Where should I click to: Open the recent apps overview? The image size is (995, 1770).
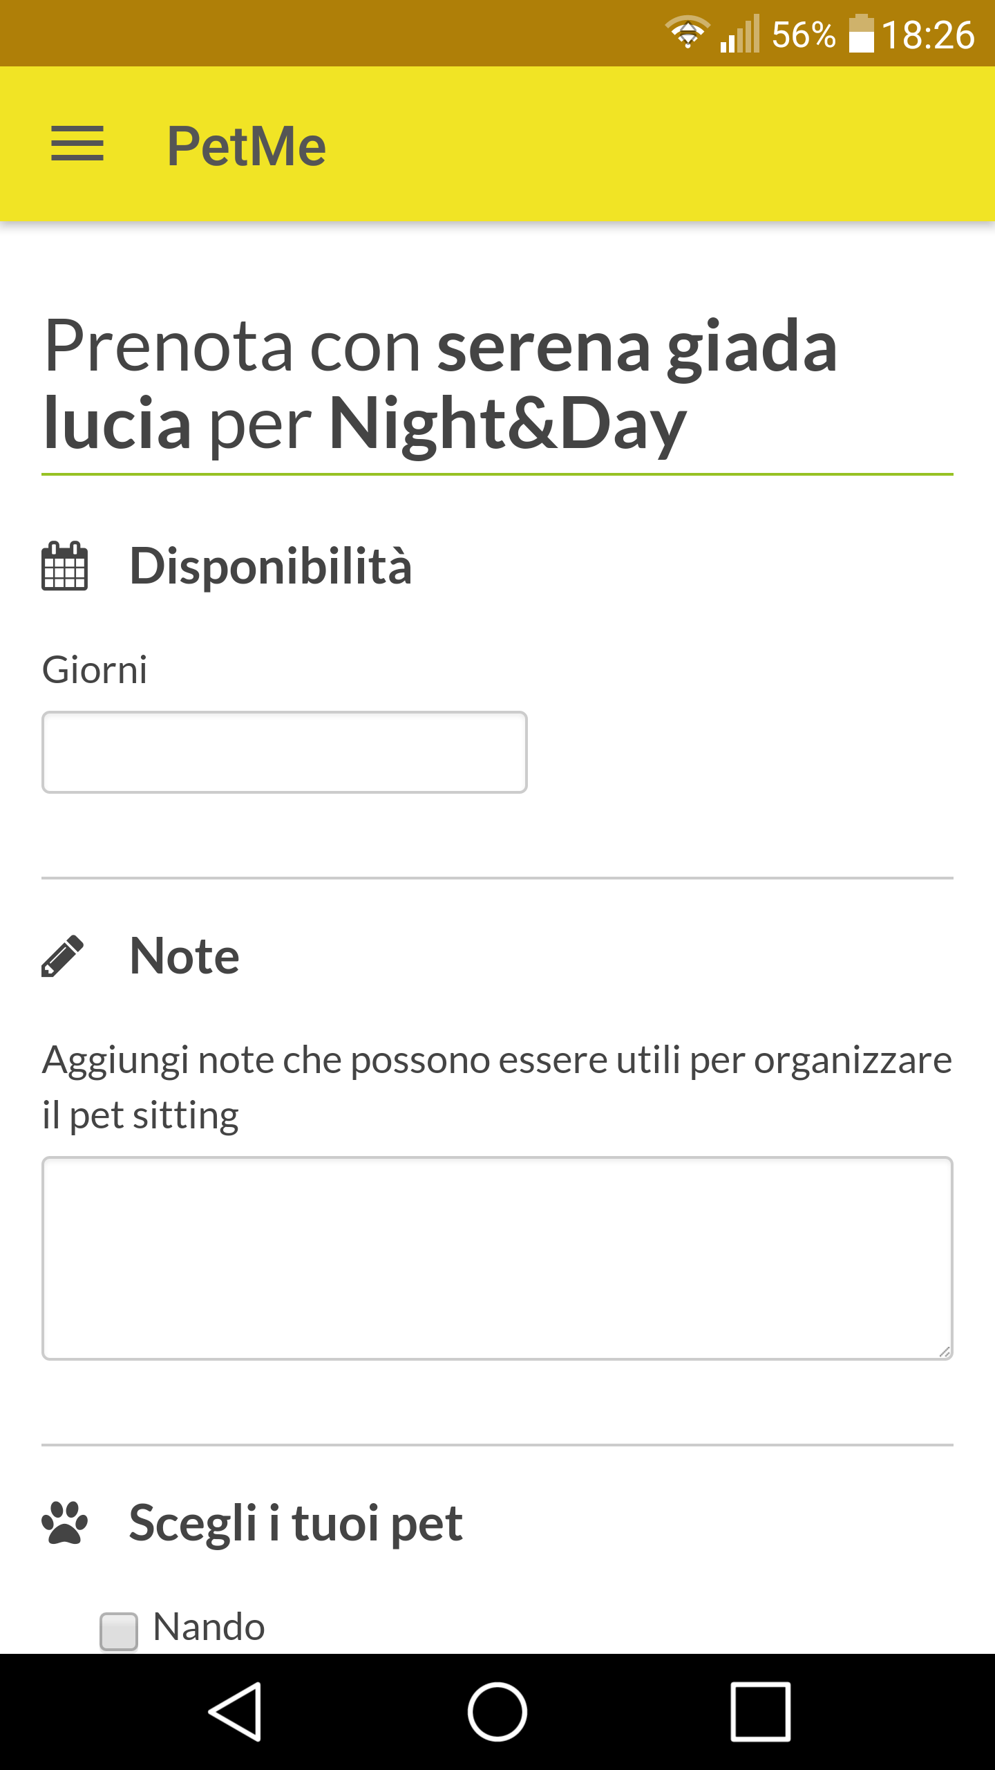pyautogui.click(x=760, y=1711)
